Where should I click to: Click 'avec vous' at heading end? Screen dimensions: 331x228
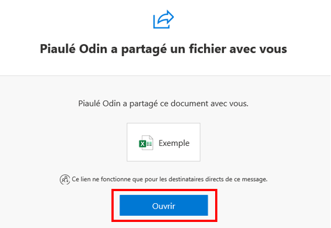(258, 49)
